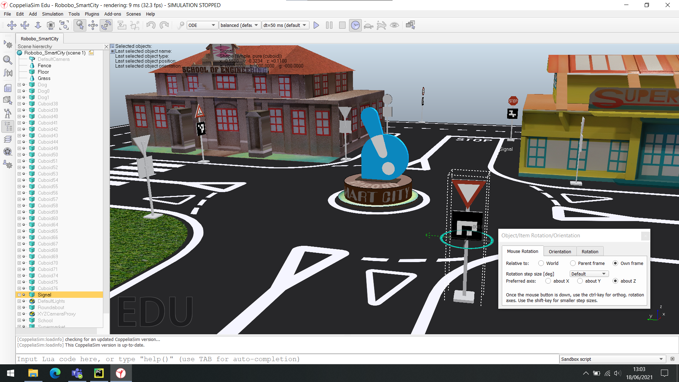Open the Simulation menu
This screenshot has width=679, height=382.
pos(52,14)
